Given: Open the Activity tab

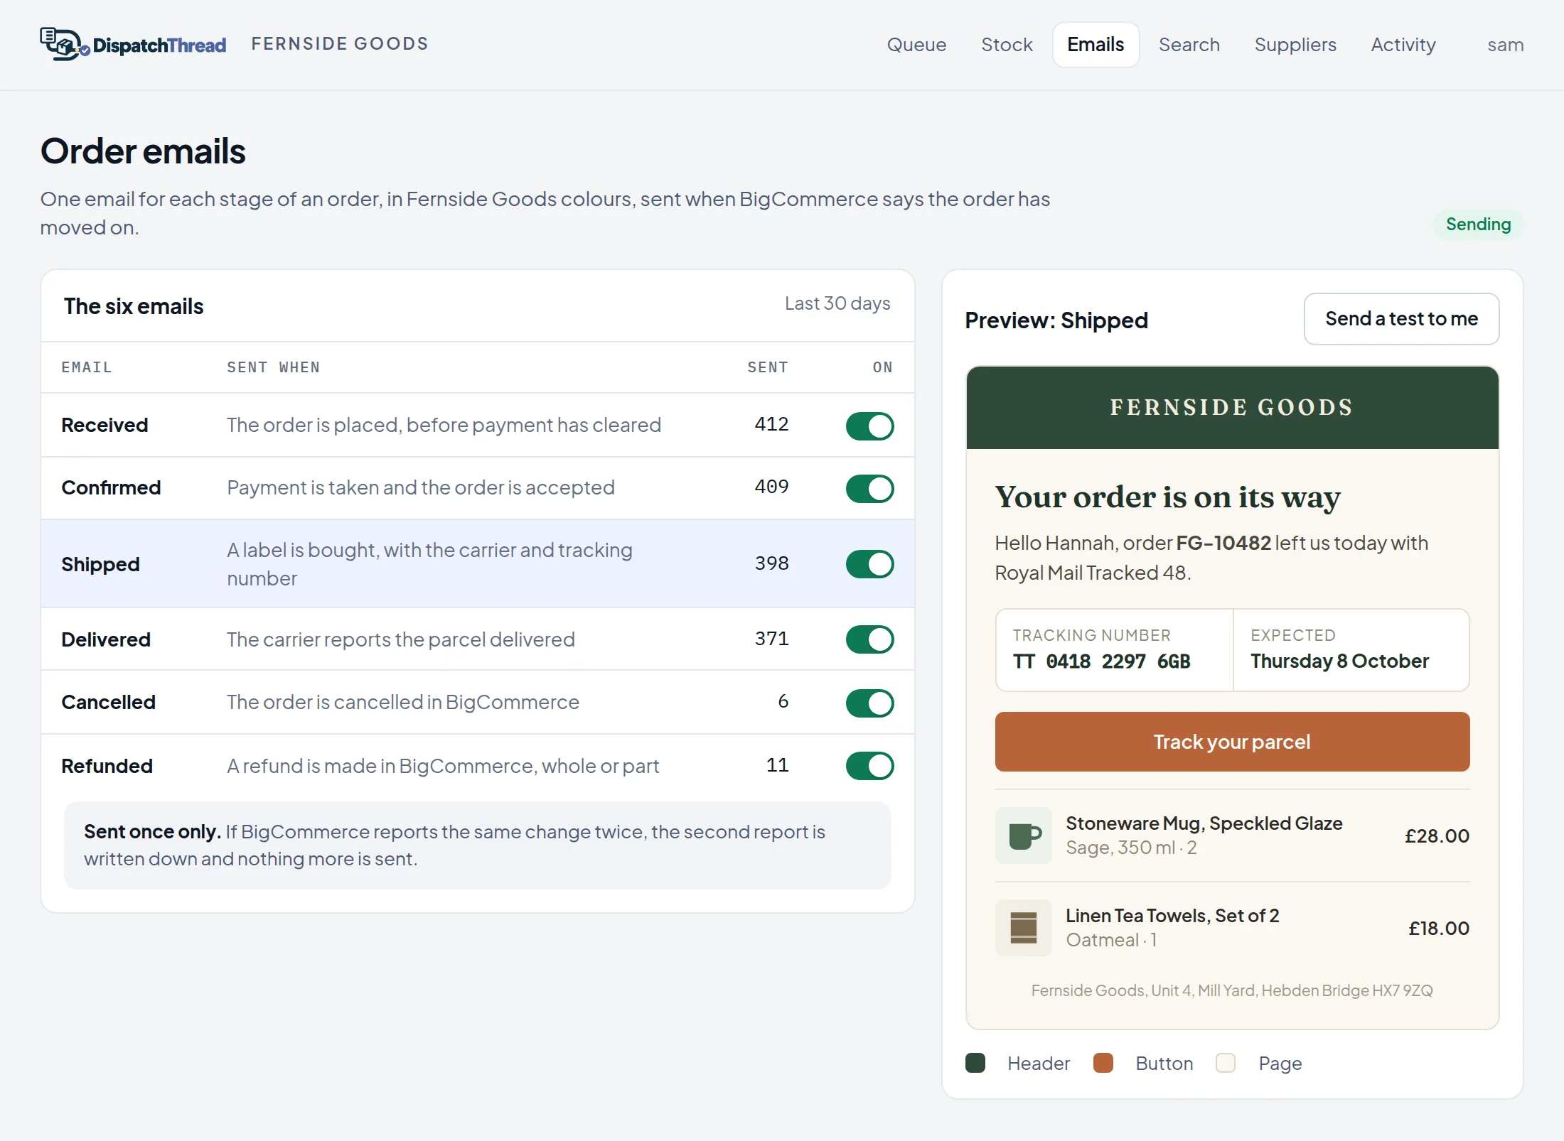Looking at the screenshot, I should [1403, 45].
